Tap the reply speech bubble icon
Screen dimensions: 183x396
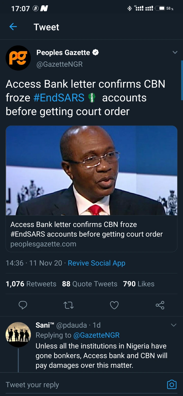[23, 305]
